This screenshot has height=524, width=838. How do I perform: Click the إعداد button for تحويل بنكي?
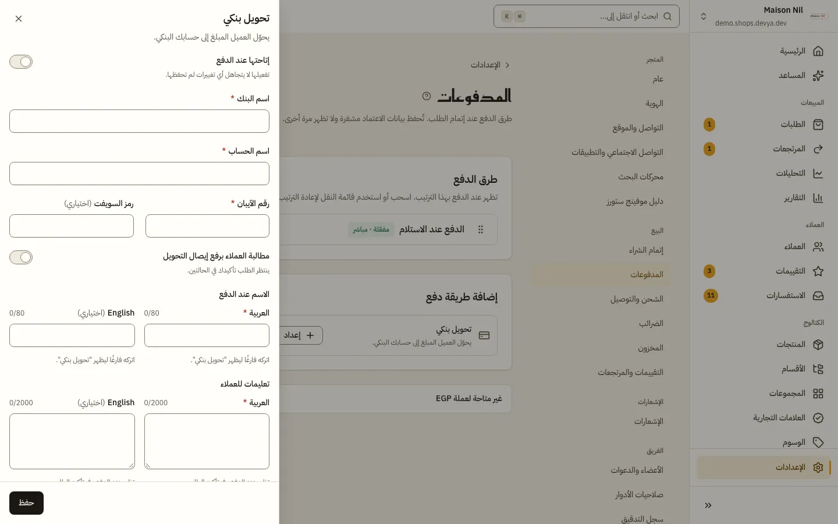click(300, 335)
